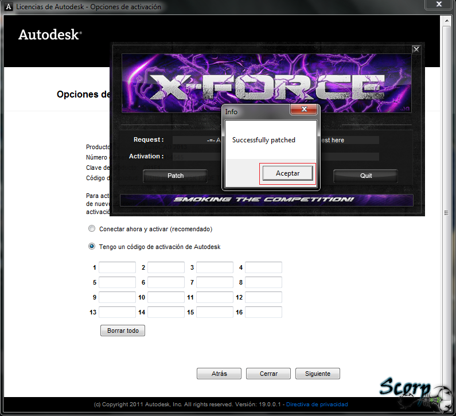
Task: Click activation code field 7
Action: [215, 282]
